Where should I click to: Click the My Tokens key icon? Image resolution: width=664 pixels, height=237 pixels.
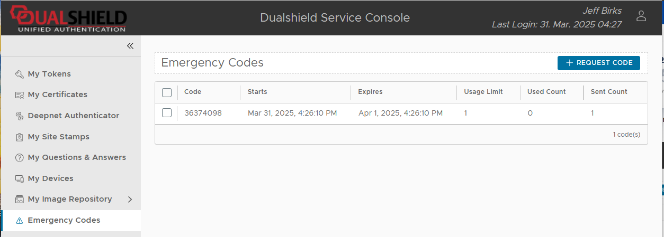click(x=20, y=74)
